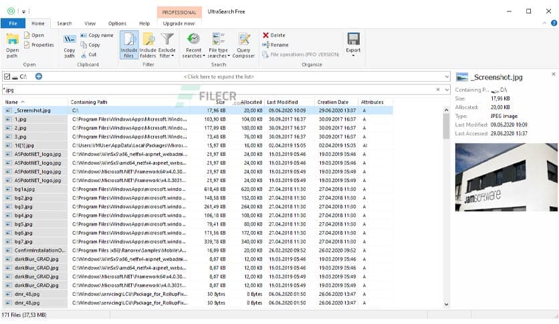The height and width of the screenshot is (324, 559).
Task: Open the Recent searches dropdown
Action: [x=193, y=44]
